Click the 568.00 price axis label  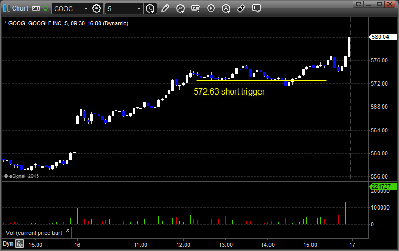click(379, 107)
